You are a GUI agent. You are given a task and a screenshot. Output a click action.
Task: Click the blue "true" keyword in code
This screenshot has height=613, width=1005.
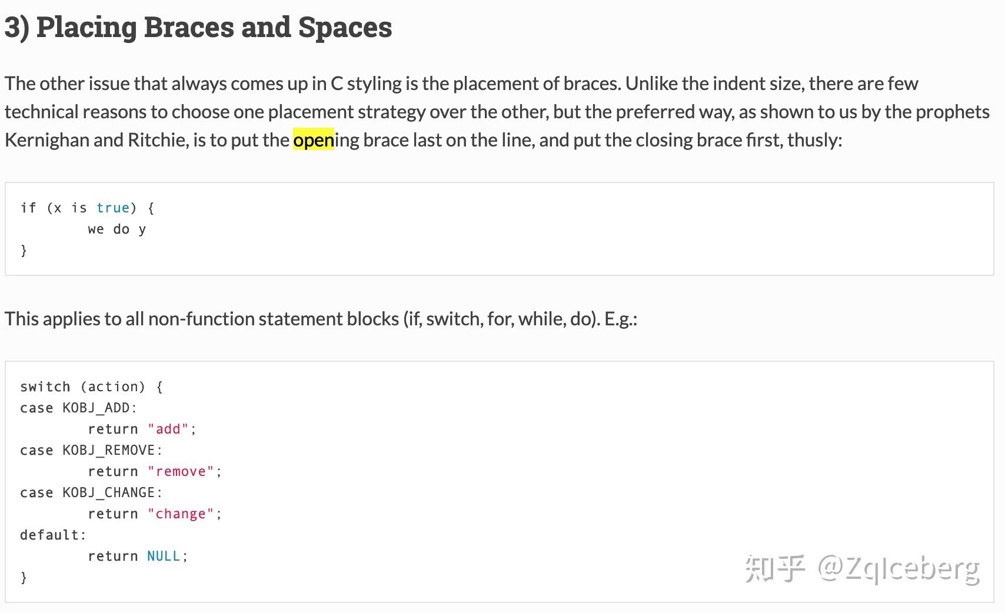tap(113, 208)
